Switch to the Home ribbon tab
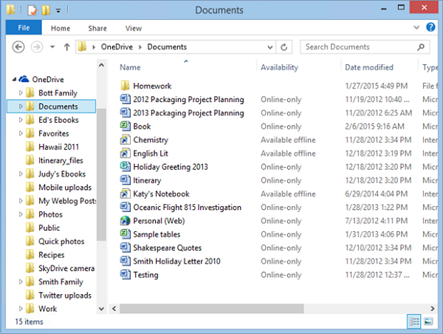 coord(61,28)
